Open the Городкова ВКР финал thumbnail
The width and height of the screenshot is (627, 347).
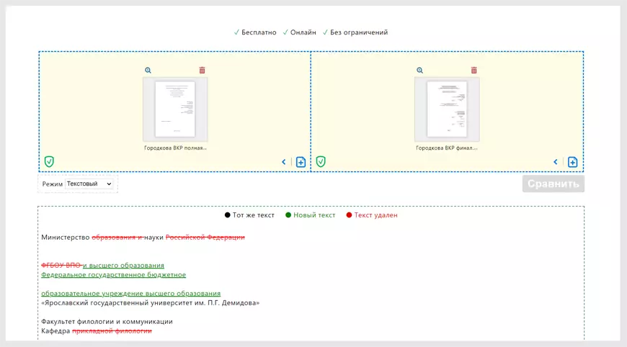click(x=447, y=109)
